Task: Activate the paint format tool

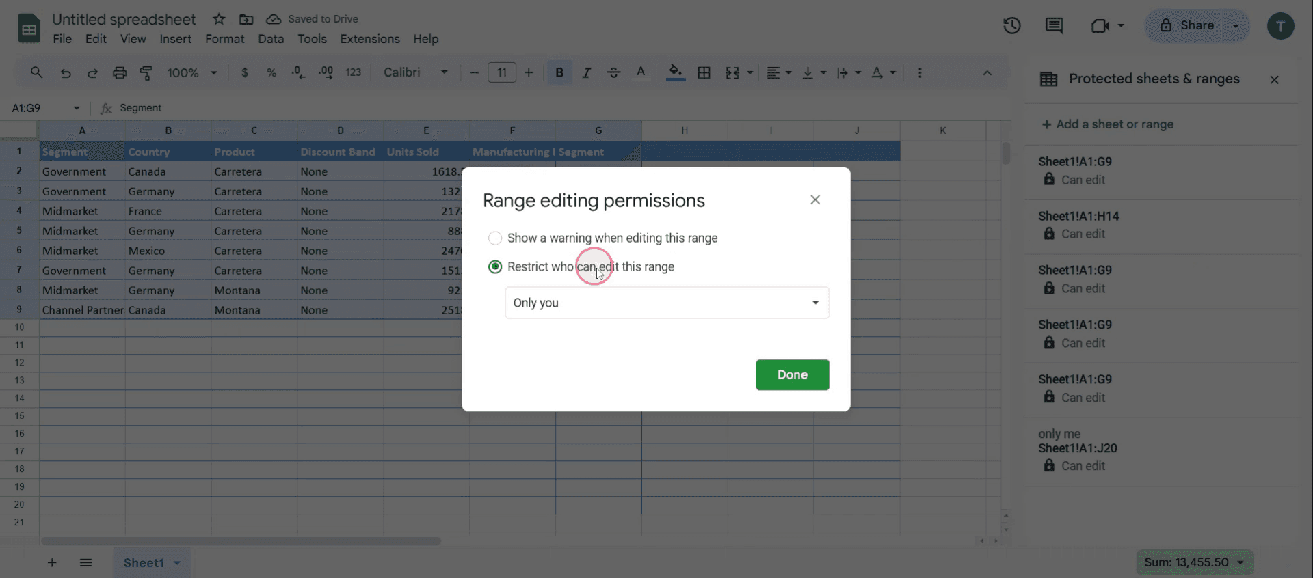Action: point(146,72)
